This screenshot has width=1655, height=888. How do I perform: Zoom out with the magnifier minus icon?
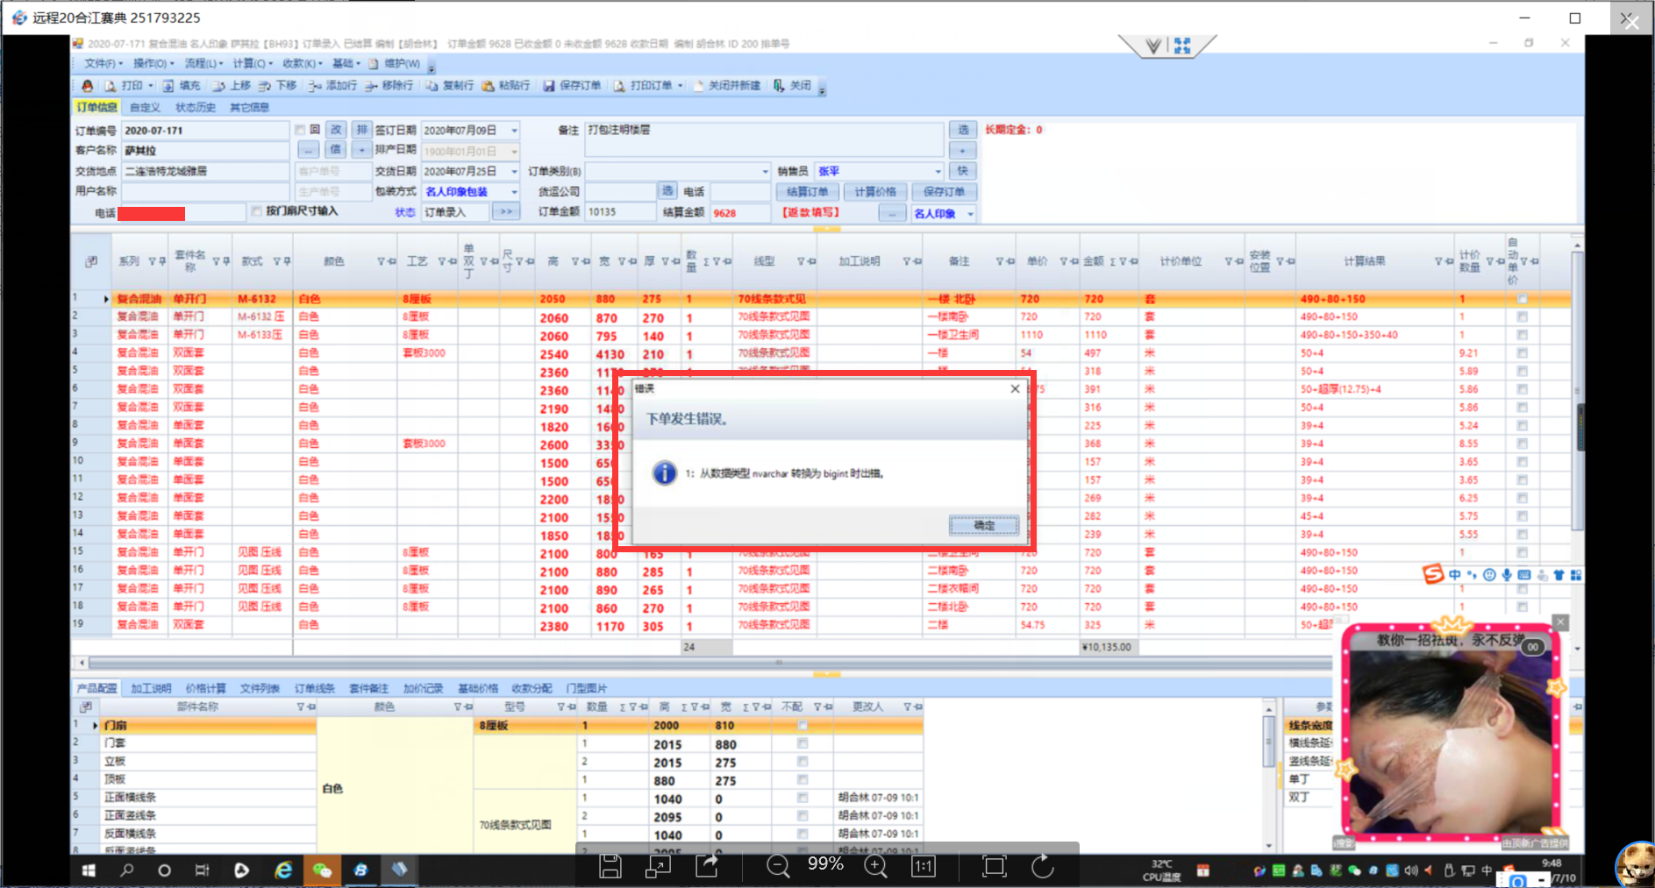pyautogui.click(x=777, y=866)
